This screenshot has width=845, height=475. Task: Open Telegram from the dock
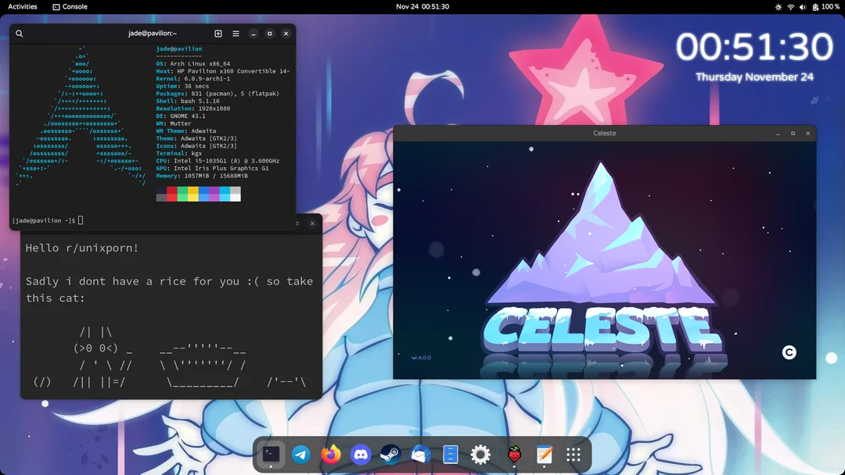(x=301, y=454)
